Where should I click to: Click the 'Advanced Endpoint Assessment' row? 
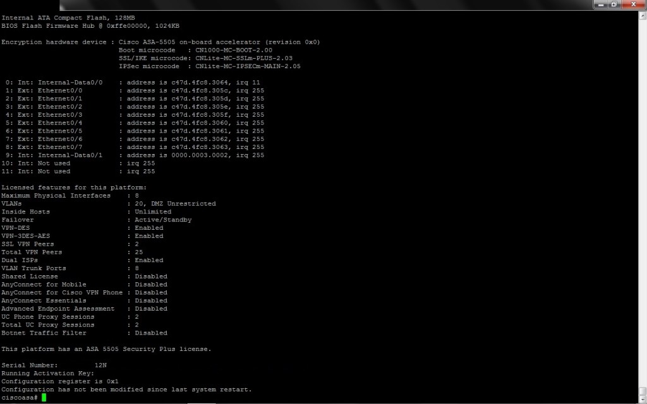click(84, 308)
